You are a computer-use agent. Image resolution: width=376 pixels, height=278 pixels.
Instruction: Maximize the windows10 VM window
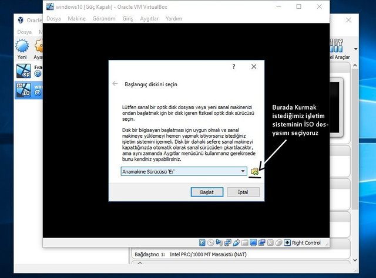pyautogui.click(x=299, y=6)
